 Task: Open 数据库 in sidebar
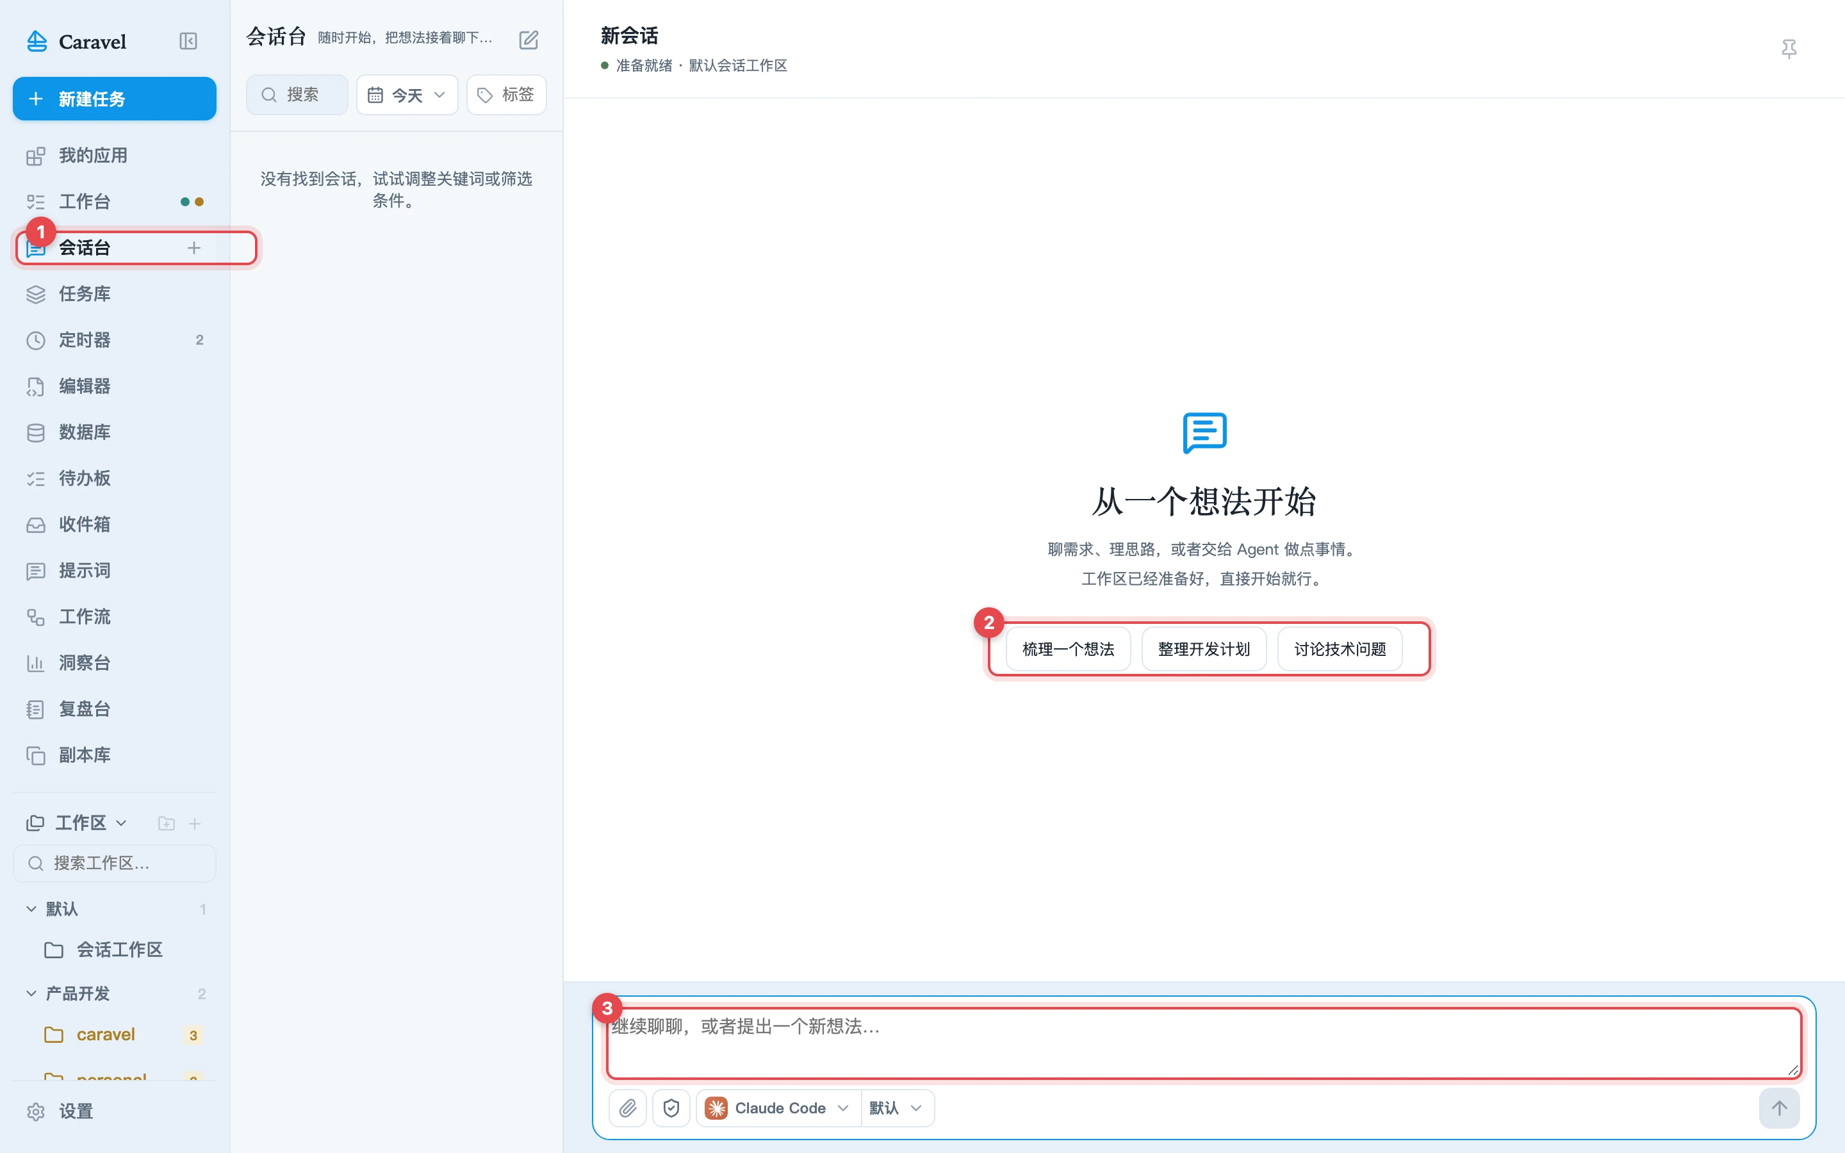click(x=115, y=432)
